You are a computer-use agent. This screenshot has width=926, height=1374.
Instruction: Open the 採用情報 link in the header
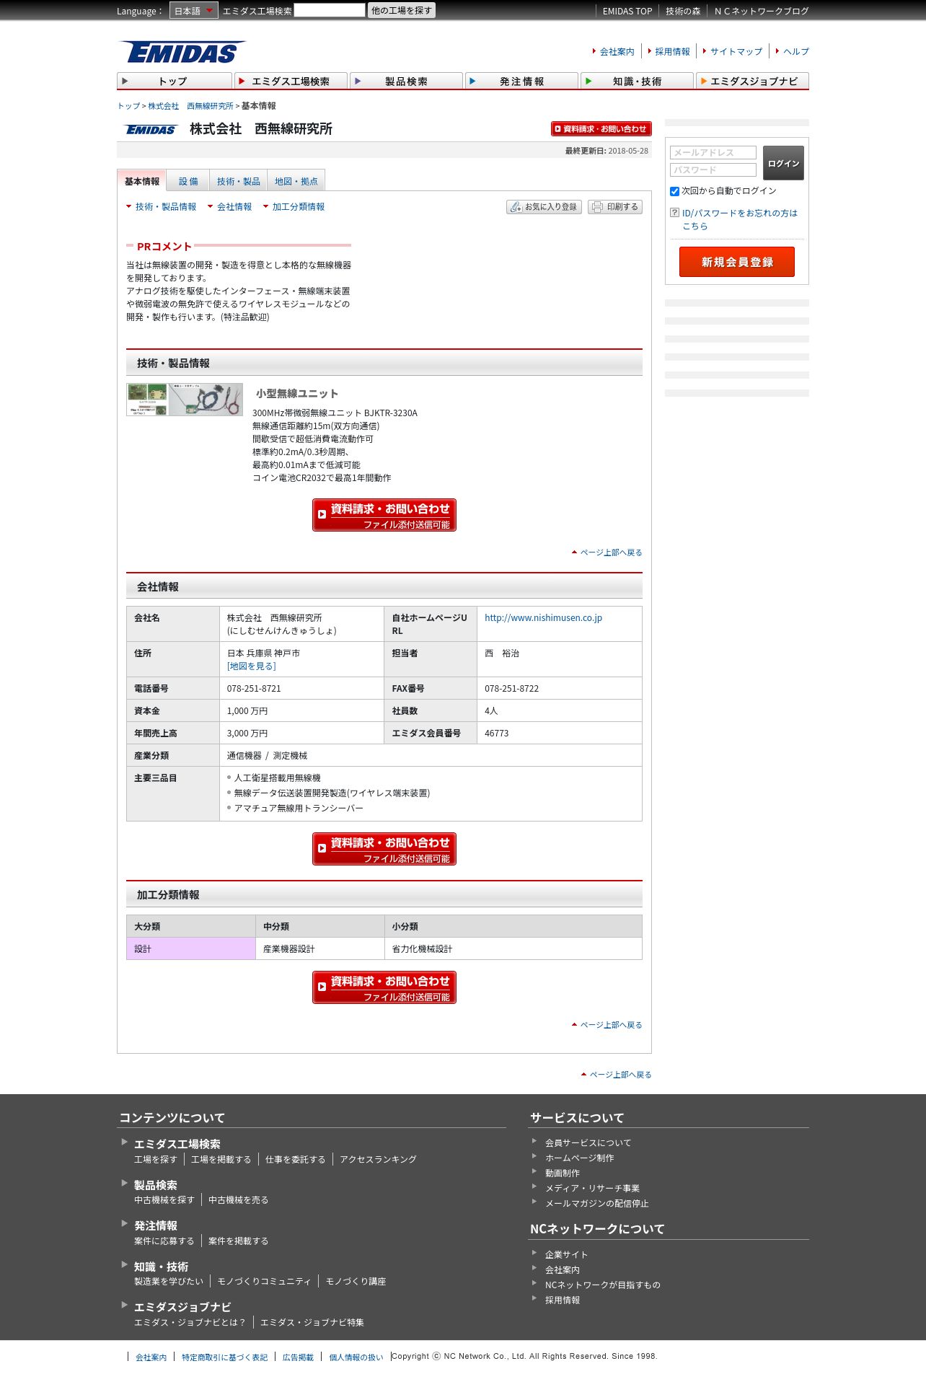point(672,51)
